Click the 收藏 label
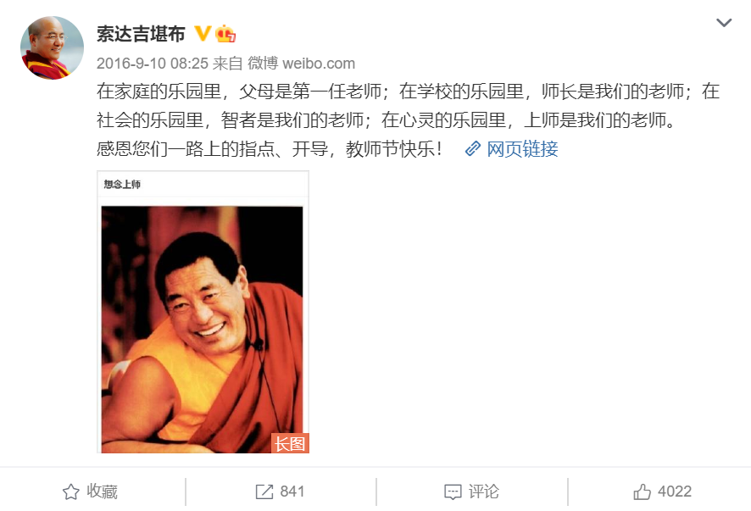Viewport: 751px width, 511px height. pos(102,492)
